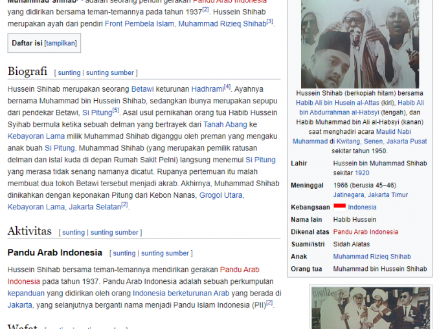
Task: Open the Grogol Utara link
Action: [221, 195]
